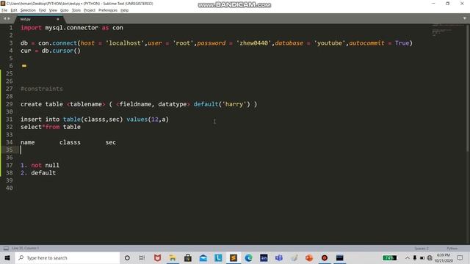Open the Spaces indentation setting
Viewport: 470px width, 264px height.
click(421, 249)
